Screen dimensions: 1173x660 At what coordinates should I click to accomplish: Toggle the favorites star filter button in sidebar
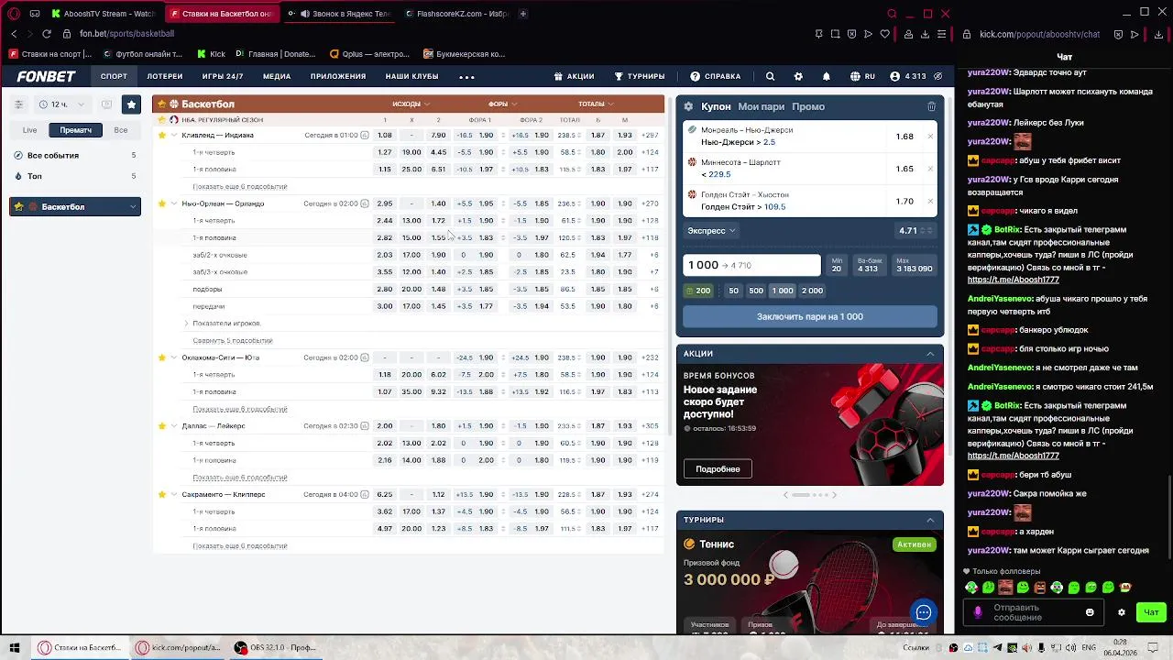[x=131, y=104]
